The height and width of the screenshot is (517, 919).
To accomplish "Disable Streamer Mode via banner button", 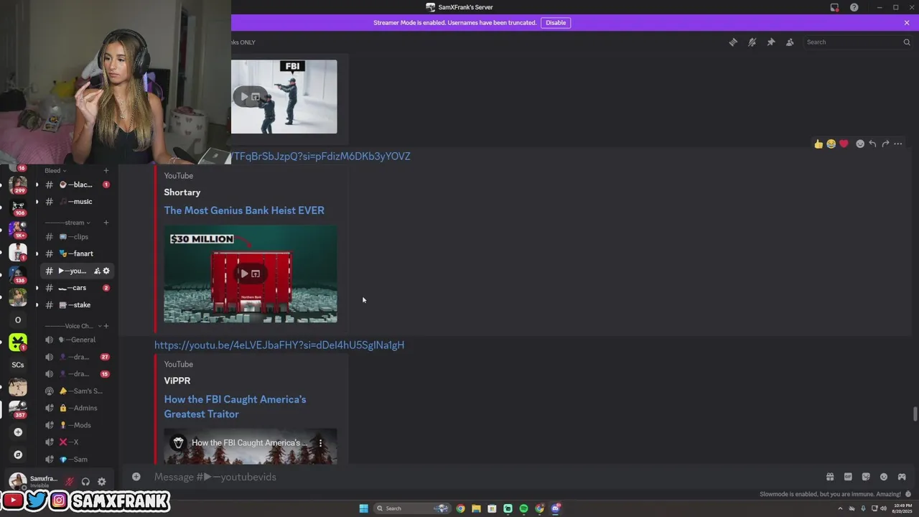I will [556, 22].
